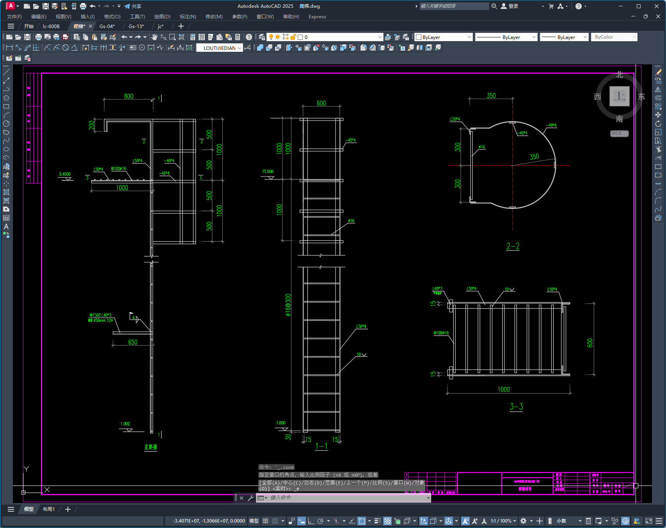Screen dimensions: 666x528
Task: Open the customization menu at status bar end
Action: tap(659, 521)
